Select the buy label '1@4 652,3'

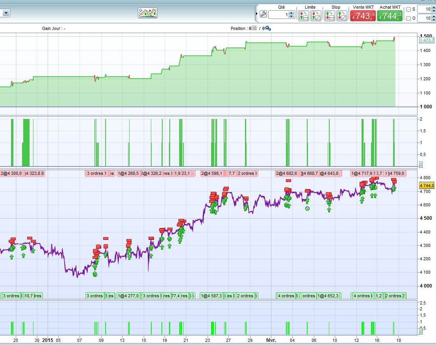(x=328, y=296)
